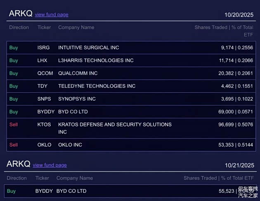Screen dimensions: 260x201
Task: Click the OKLO INC company name
Action: pyautogui.click(x=70, y=145)
